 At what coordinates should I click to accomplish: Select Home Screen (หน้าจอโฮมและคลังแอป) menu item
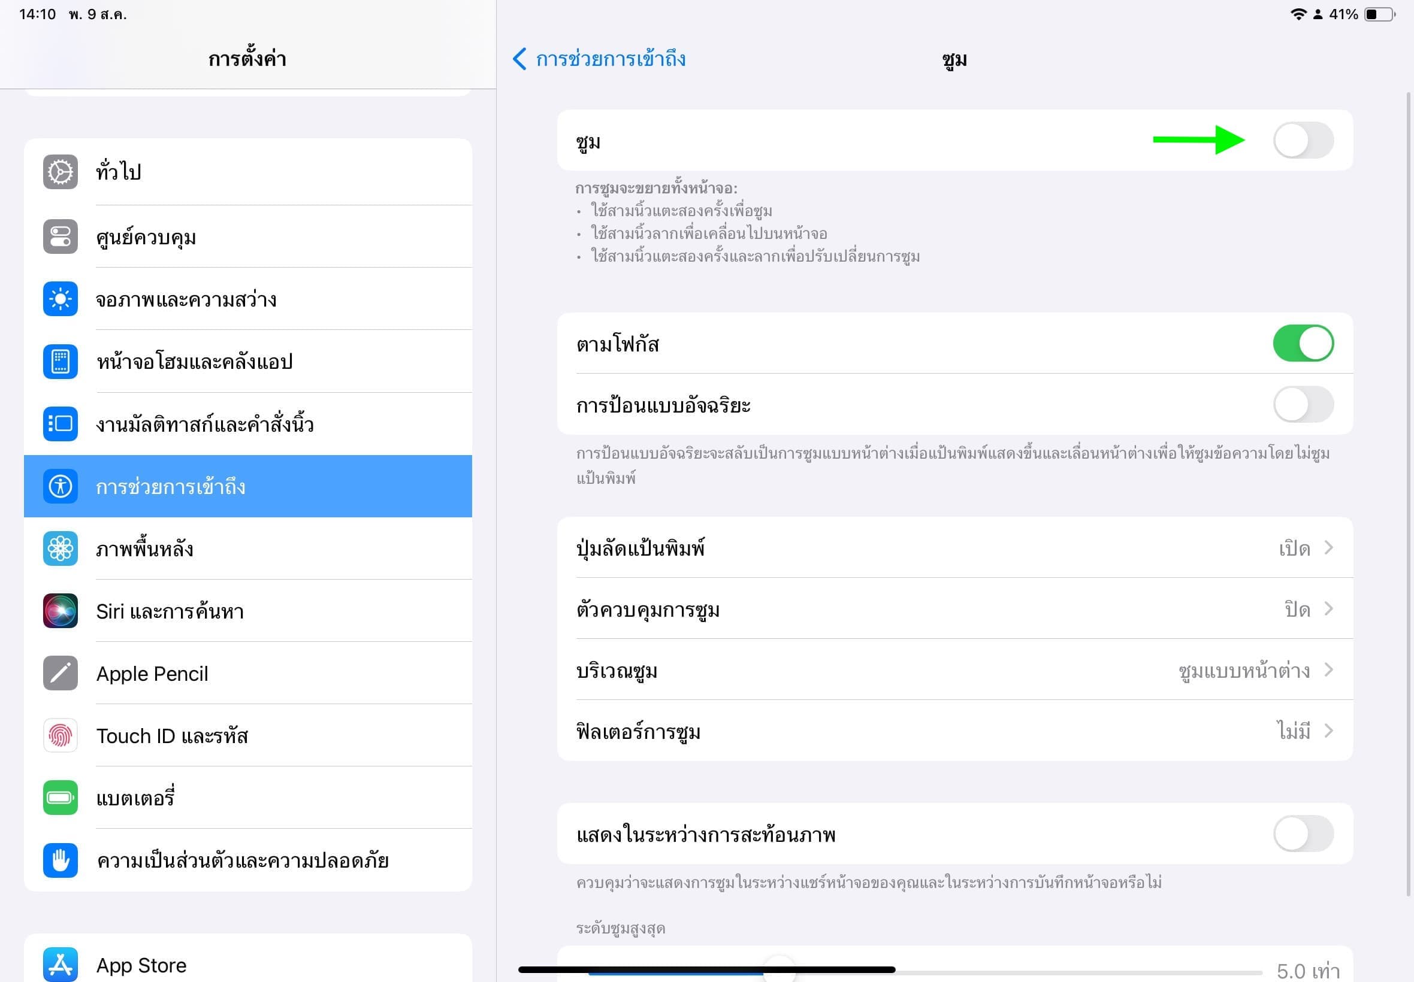point(195,362)
